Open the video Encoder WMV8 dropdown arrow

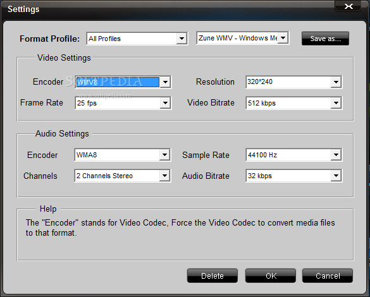coord(165,82)
